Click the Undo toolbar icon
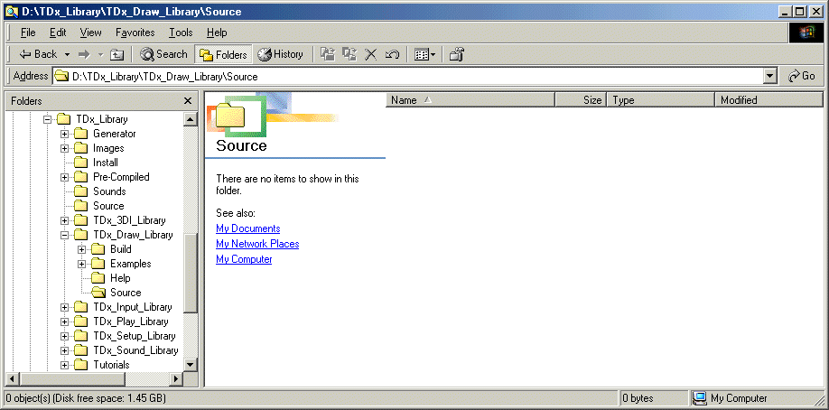 coord(392,54)
